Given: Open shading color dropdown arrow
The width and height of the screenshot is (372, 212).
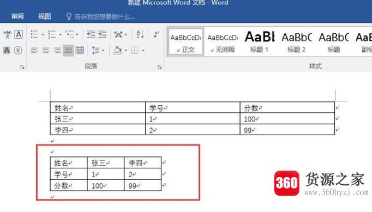Looking at the screenshot, I should click(126, 51).
